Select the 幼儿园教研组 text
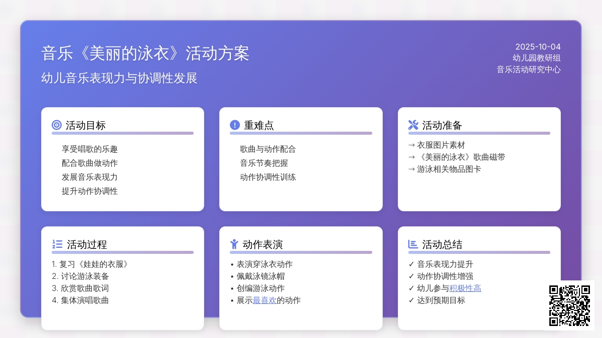 (x=536, y=58)
